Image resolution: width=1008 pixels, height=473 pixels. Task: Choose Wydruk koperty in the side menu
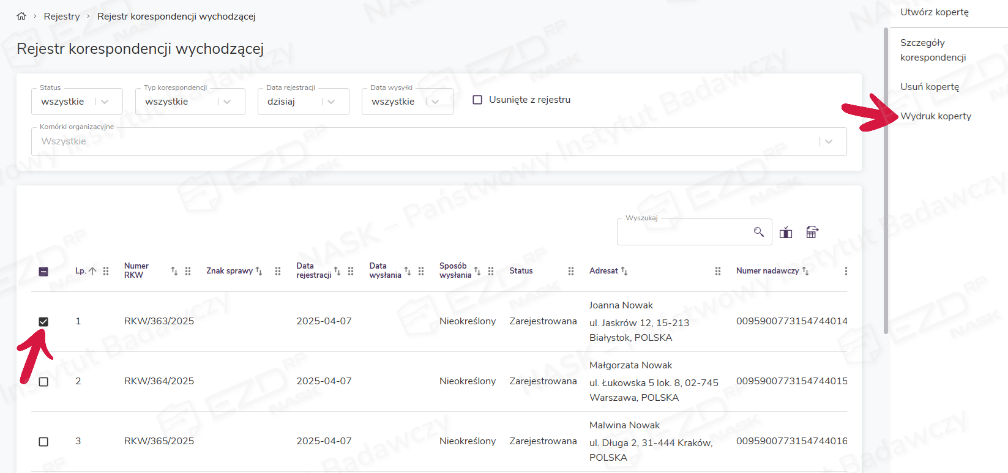point(935,116)
